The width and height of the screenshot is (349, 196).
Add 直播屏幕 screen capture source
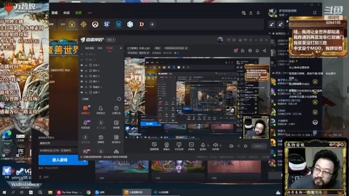pyautogui.click(x=154, y=146)
